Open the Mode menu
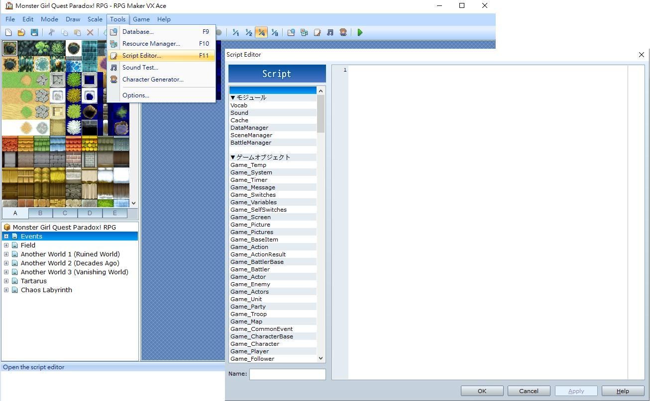Screen dimensions: 650x401 tap(49, 19)
